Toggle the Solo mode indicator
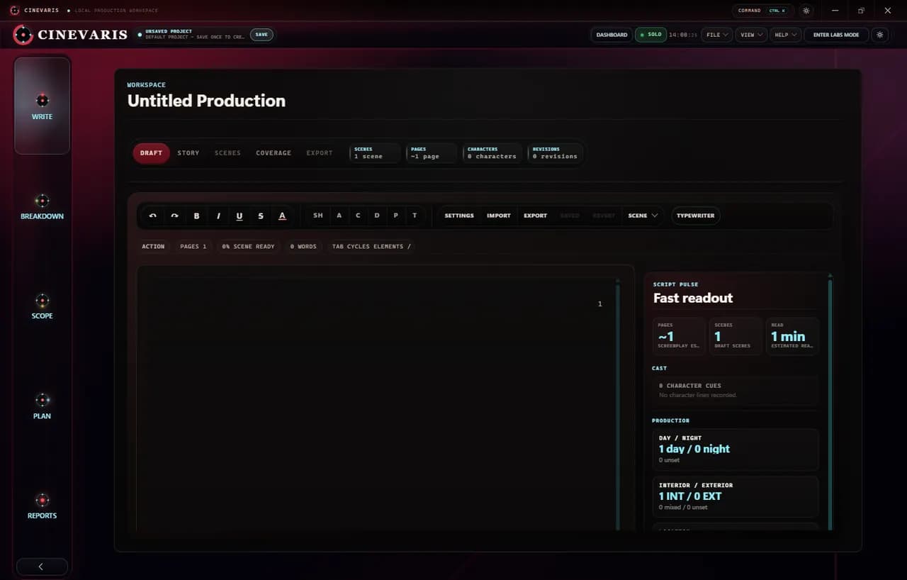This screenshot has height=580, width=907. pos(650,35)
